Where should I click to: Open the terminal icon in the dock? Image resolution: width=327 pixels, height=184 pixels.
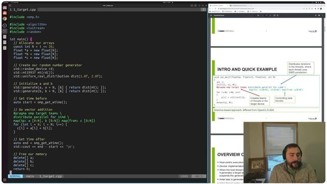5,31
